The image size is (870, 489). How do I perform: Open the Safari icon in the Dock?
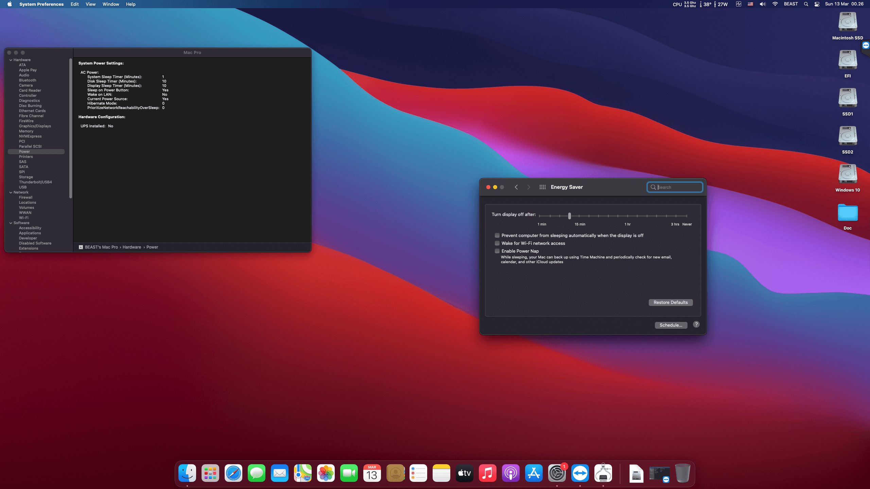click(233, 473)
